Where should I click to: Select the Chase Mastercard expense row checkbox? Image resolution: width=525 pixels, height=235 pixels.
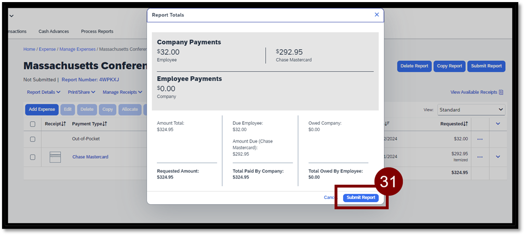click(33, 157)
